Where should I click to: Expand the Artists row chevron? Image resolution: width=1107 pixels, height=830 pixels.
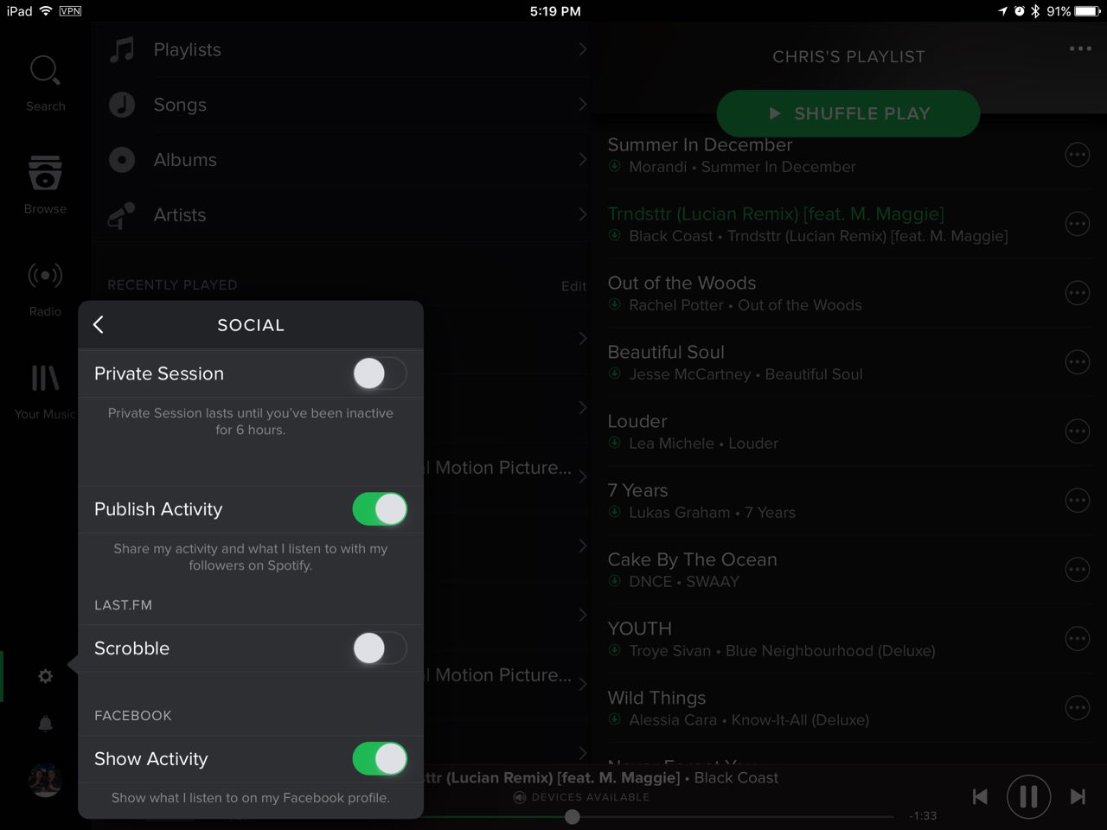click(x=583, y=215)
